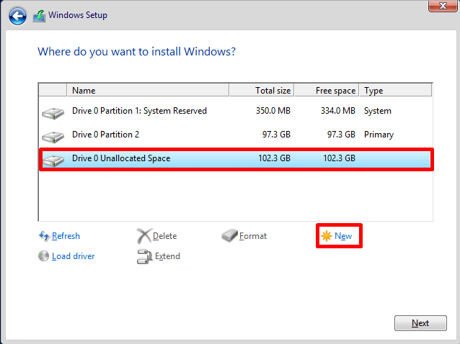Open the Load driver link
Screen dimensions: 460x344
[73, 256]
